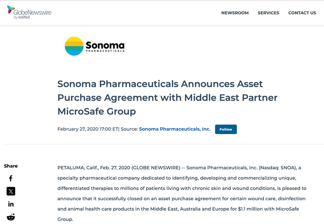The height and width of the screenshot is (224, 324).
Task: Click the 'by notified' tagline under logo
Action: (x=21, y=17)
